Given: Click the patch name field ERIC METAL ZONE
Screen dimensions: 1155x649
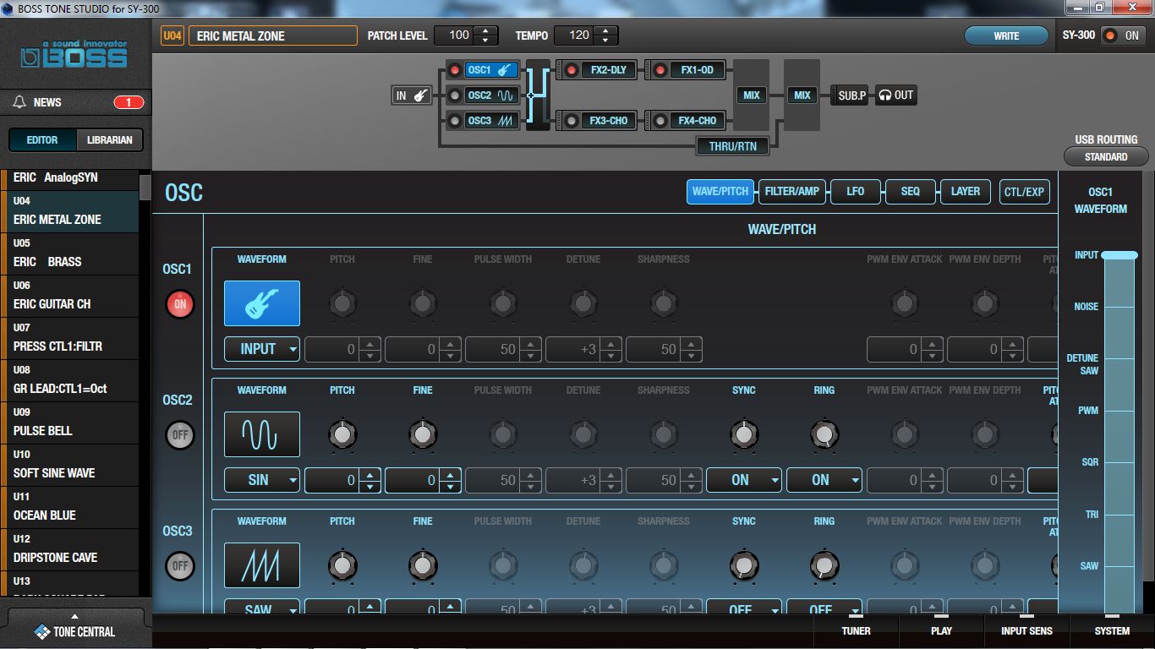Looking at the screenshot, I should (273, 35).
